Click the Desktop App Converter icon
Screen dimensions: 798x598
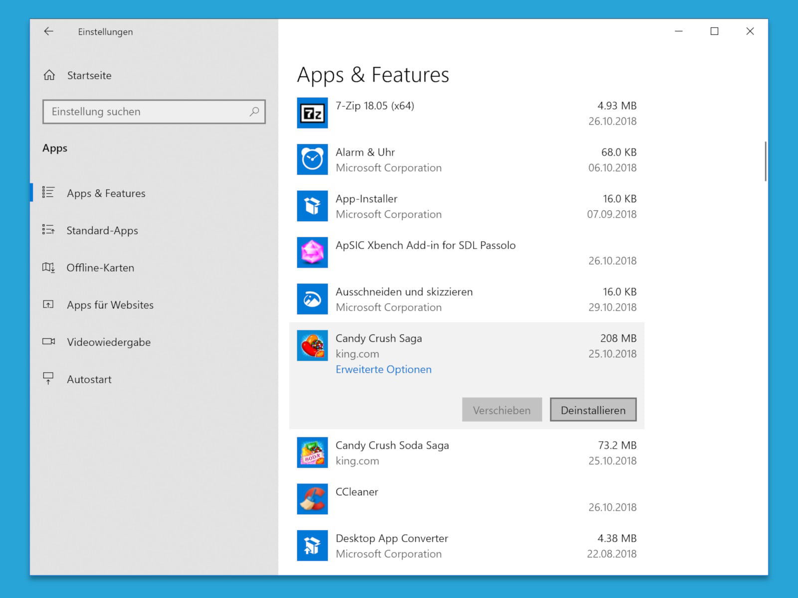point(312,546)
